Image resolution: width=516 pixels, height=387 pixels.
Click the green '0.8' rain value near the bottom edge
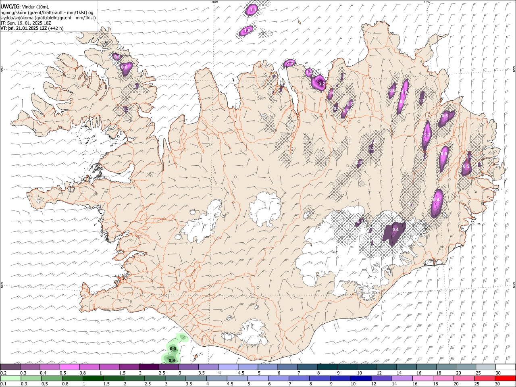[172, 360]
